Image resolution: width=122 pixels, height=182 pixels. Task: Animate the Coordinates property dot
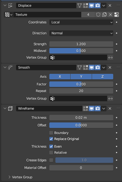coord(117,22)
